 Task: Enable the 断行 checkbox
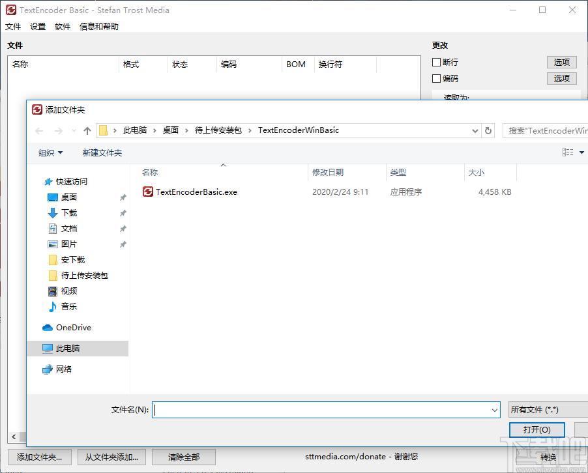pyautogui.click(x=436, y=62)
